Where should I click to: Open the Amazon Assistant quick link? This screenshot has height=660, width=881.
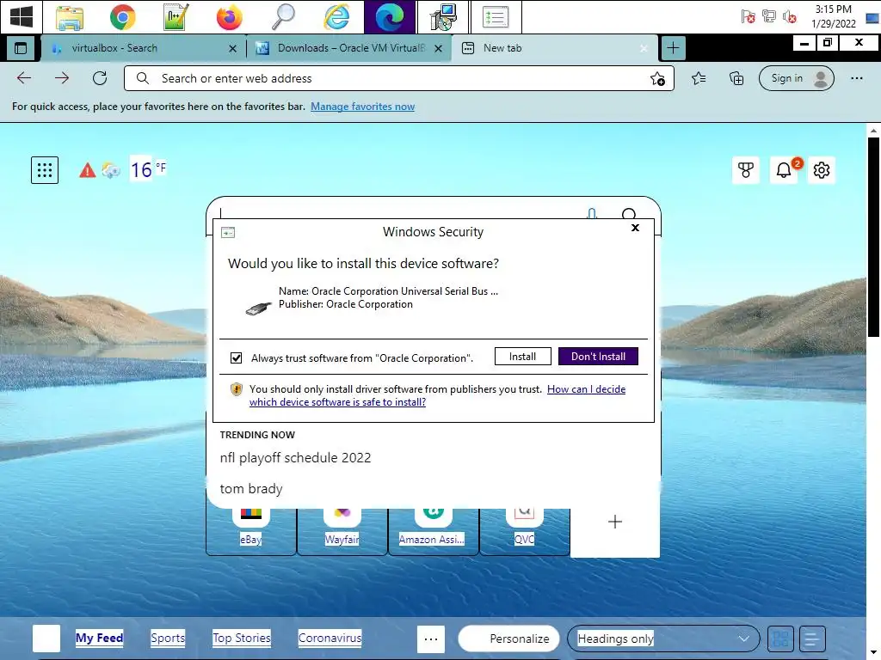pyautogui.click(x=434, y=531)
